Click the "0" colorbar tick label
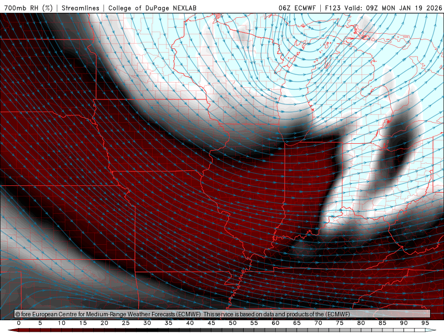The width and height of the screenshot is (444, 333). 19,323
